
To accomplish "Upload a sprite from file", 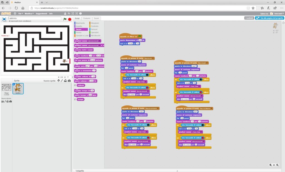I will [65, 80].
